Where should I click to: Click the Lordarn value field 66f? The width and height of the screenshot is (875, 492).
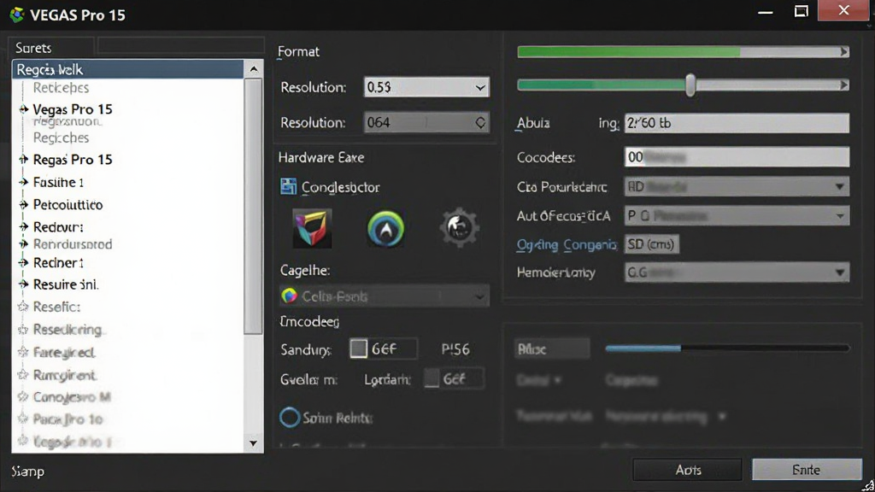[x=461, y=378]
